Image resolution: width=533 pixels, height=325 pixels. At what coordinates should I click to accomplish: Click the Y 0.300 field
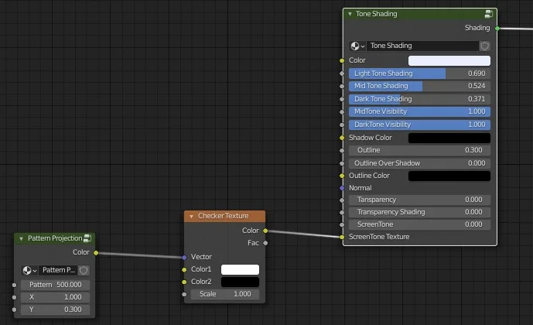point(55,310)
